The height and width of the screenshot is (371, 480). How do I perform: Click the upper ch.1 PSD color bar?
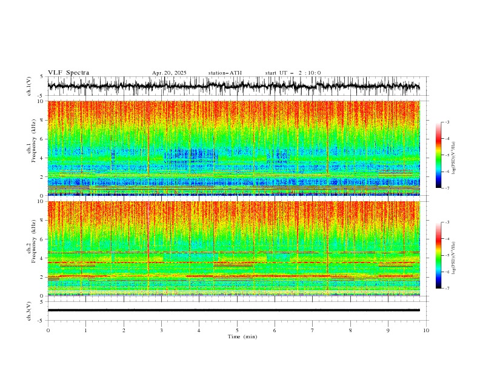[x=439, y=155]
